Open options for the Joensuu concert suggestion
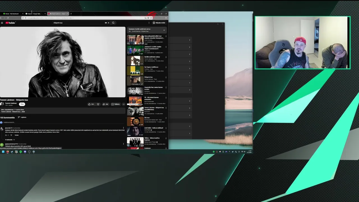 166,47
